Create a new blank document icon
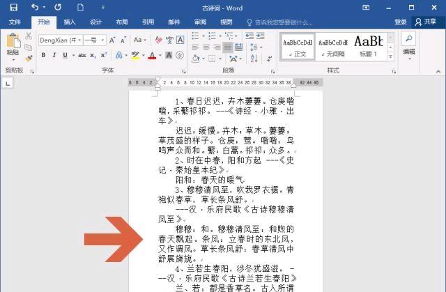This screenshot has height=292, width=446. pyautogui.click(x=81, y=8)
